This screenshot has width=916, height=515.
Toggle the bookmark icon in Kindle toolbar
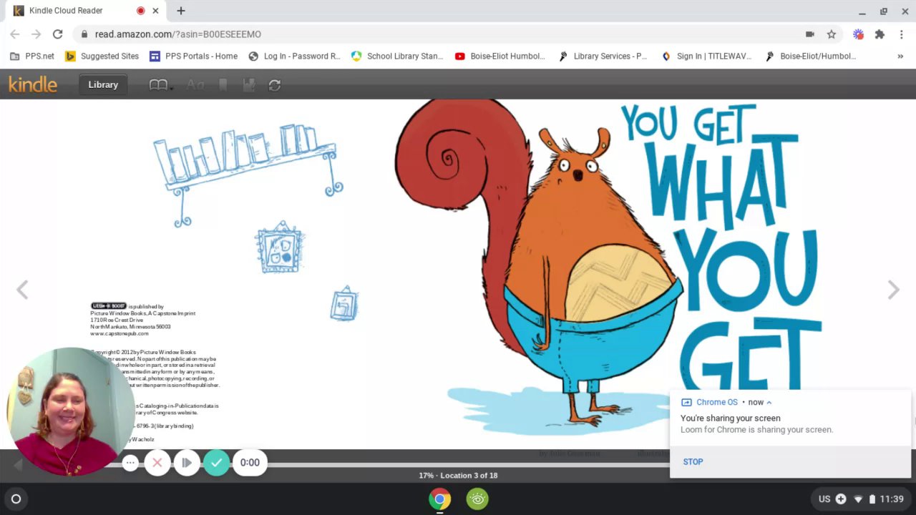[x=223, y=85]
